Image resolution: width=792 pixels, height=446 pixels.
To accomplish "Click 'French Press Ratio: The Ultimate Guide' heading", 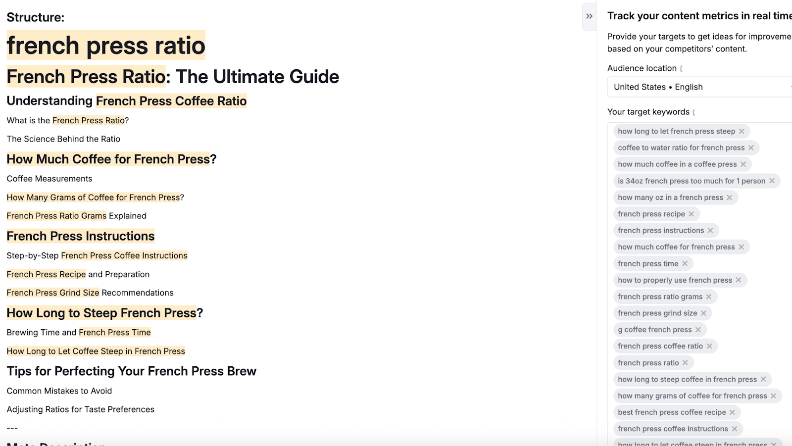I will 173,77.
